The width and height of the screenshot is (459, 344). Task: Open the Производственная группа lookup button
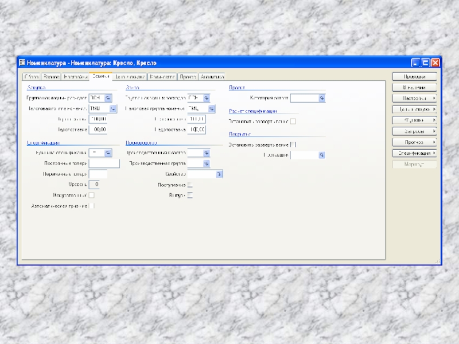pos(207,163)
